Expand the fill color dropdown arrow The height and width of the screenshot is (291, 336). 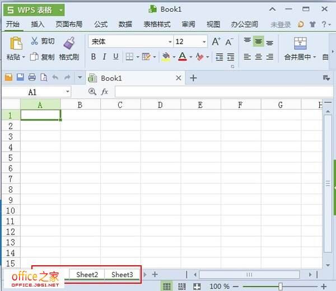[174, 57]
